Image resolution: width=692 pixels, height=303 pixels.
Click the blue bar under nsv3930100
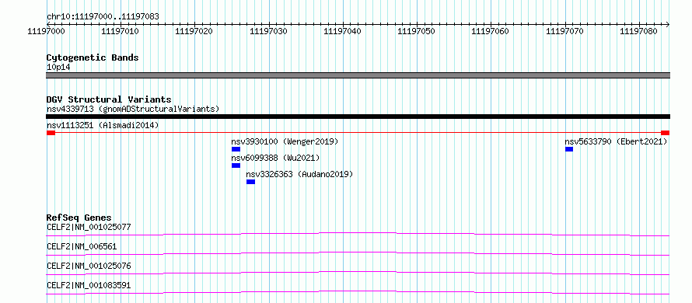[236, 149]
